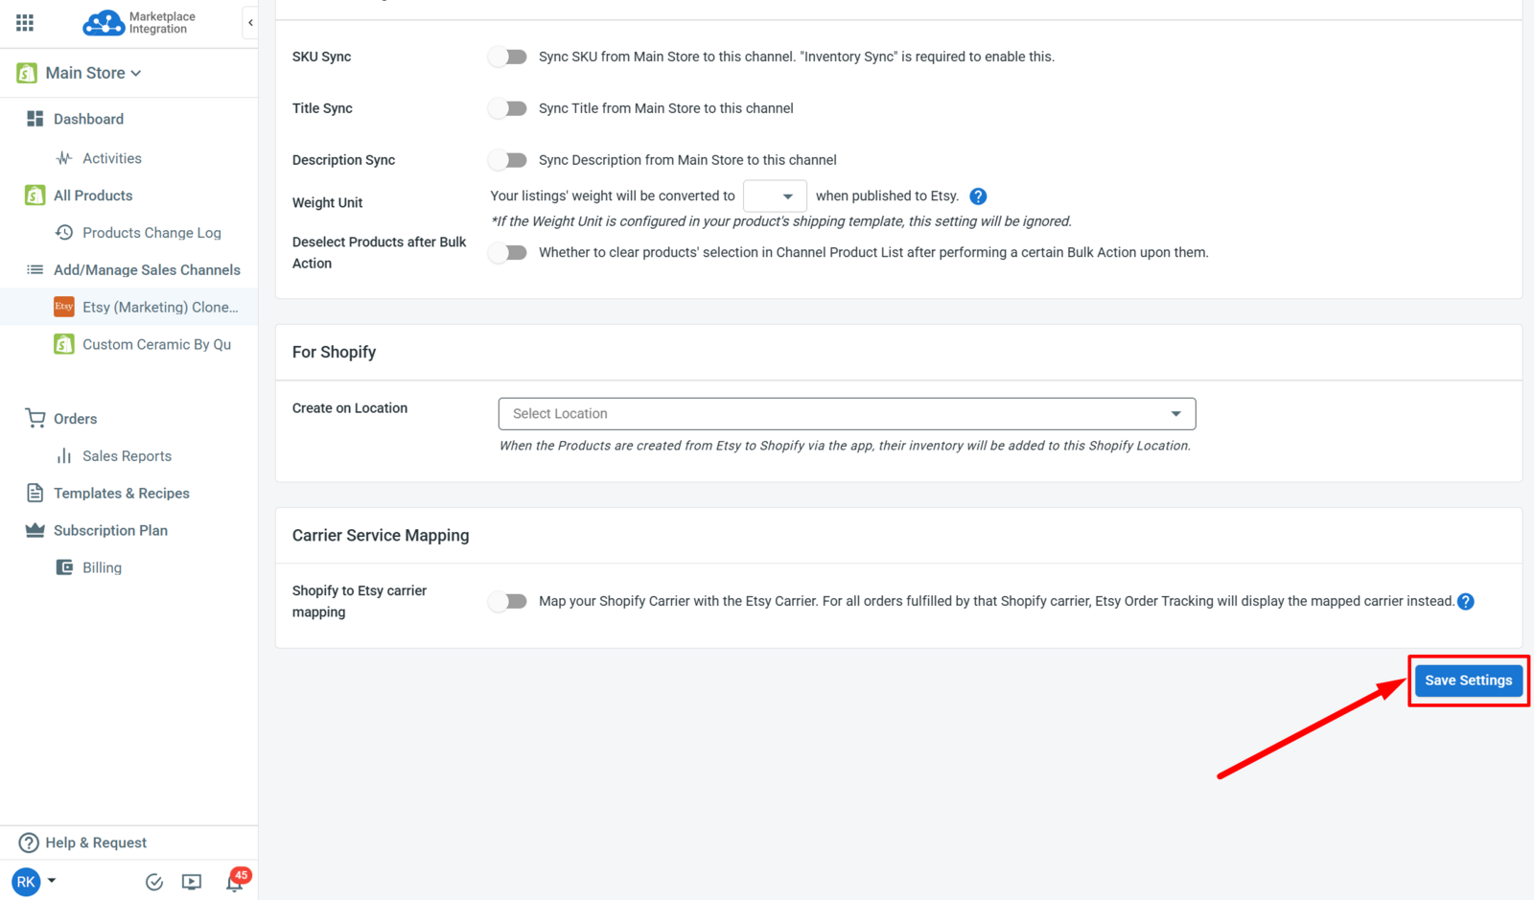The width and height of the screenshot is (1534, 900).
Task: Open All Products section
Action: point(93,196)
